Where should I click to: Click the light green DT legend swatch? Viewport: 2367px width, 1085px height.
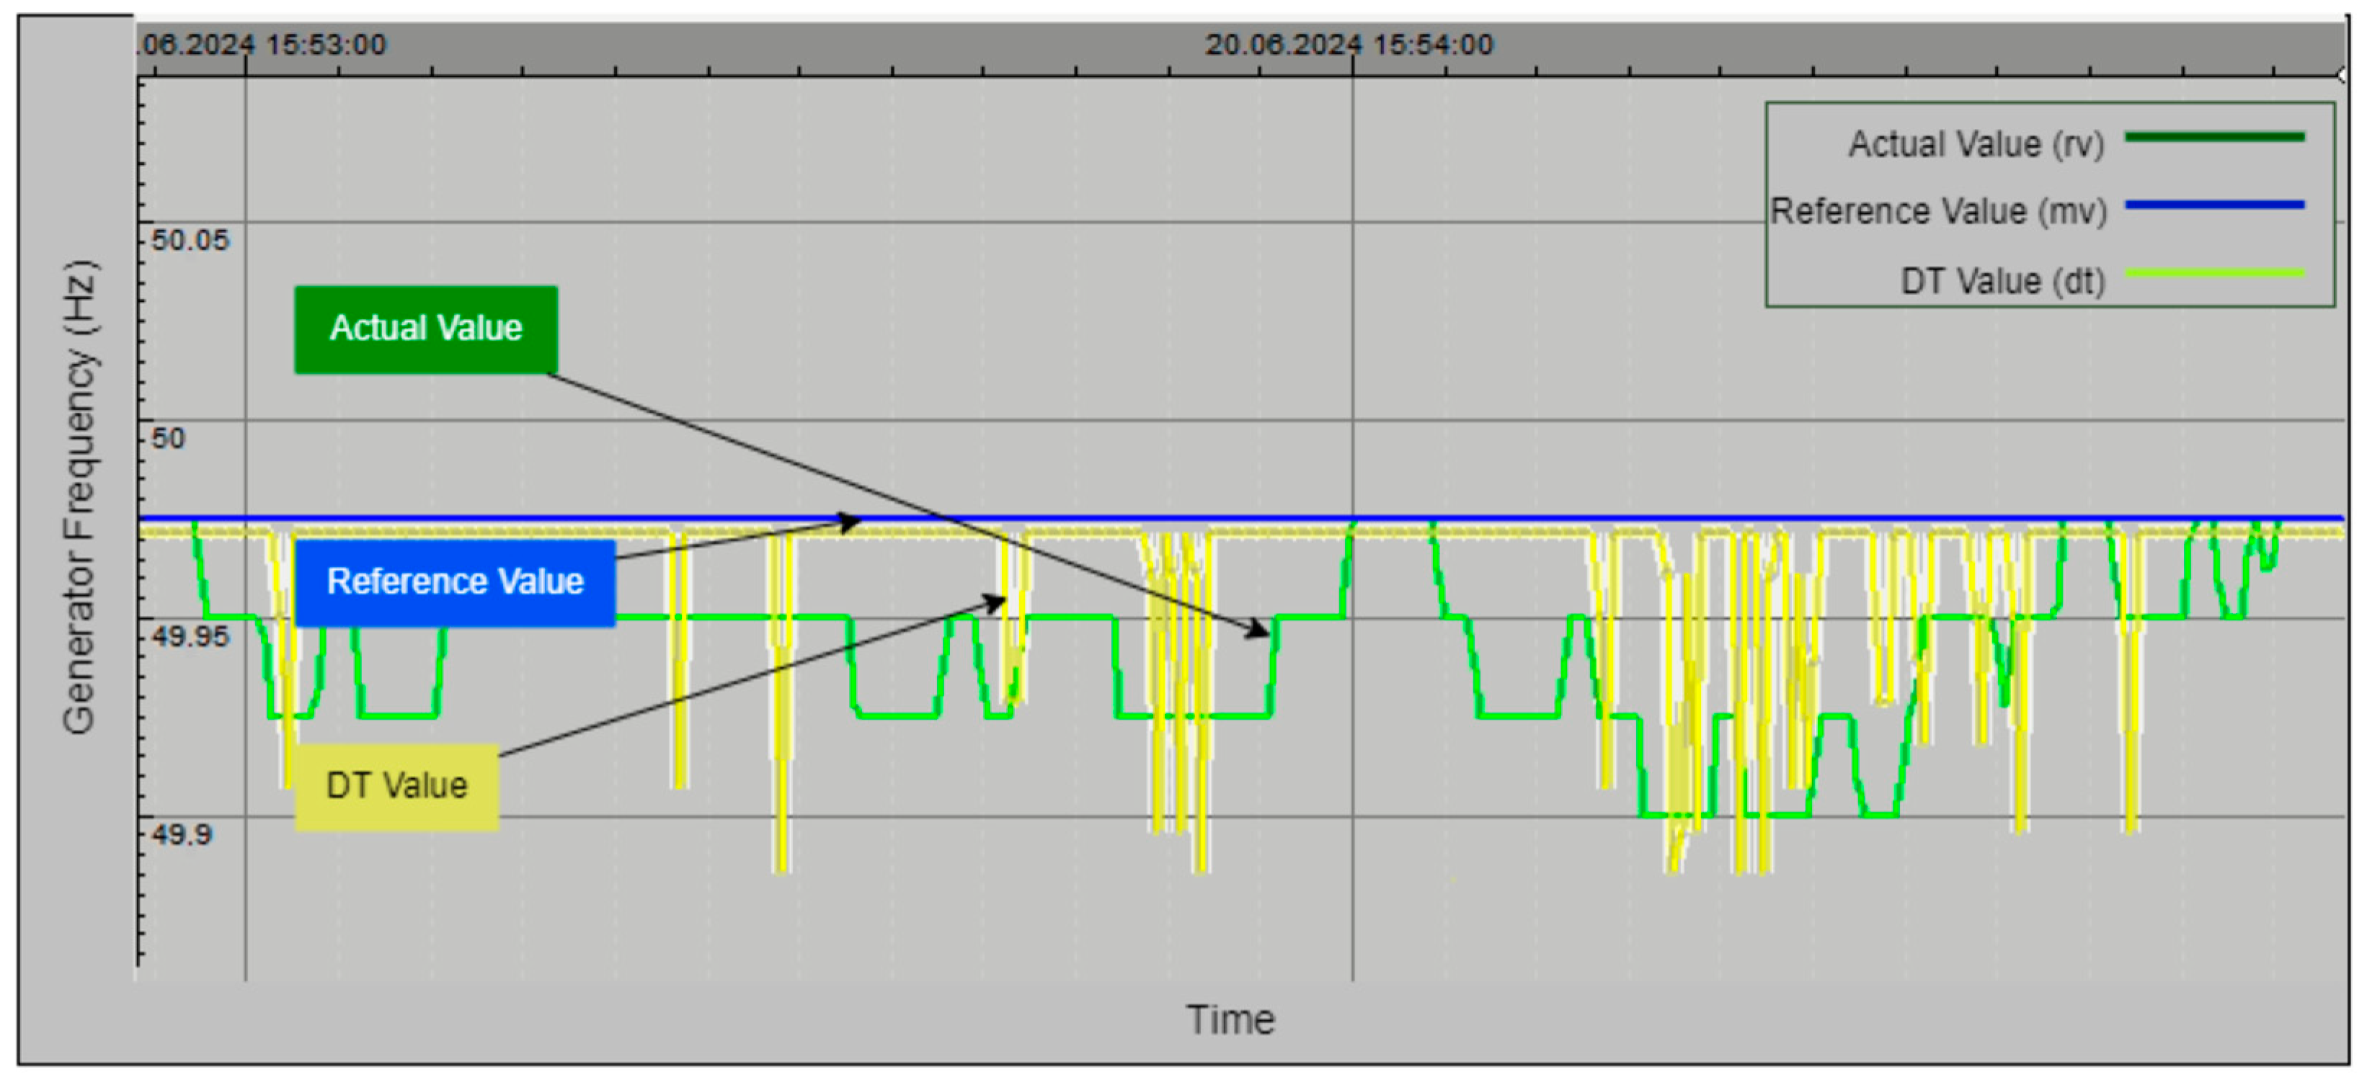2214,273
